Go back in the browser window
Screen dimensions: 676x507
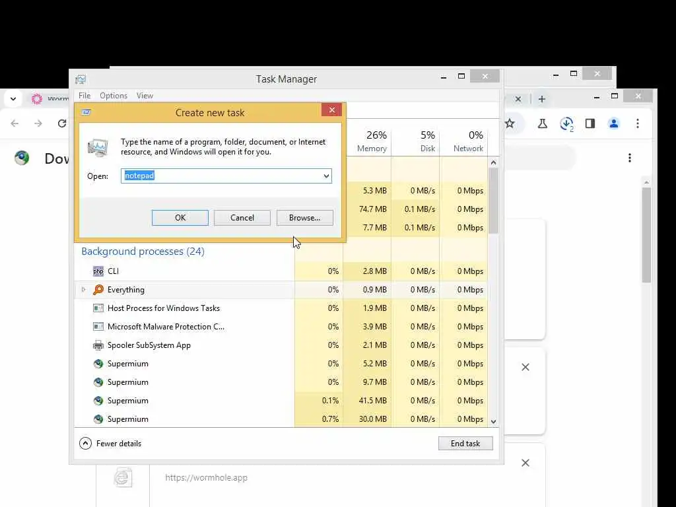15,123
